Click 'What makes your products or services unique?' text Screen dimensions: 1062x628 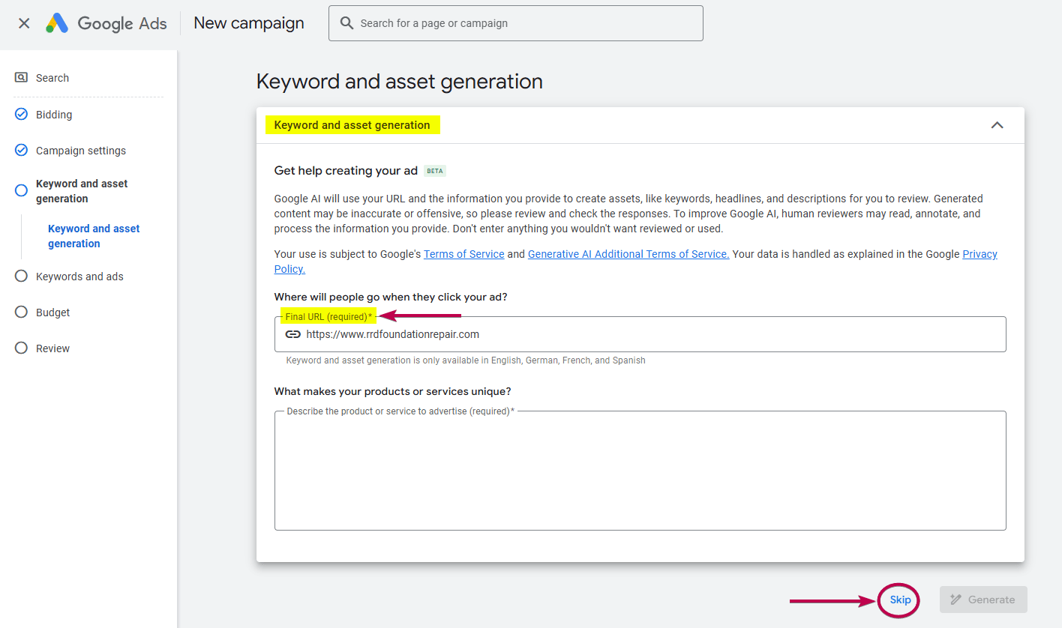[x=392, y=391]
